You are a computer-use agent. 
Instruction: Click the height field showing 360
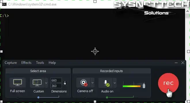pos(56,86)
